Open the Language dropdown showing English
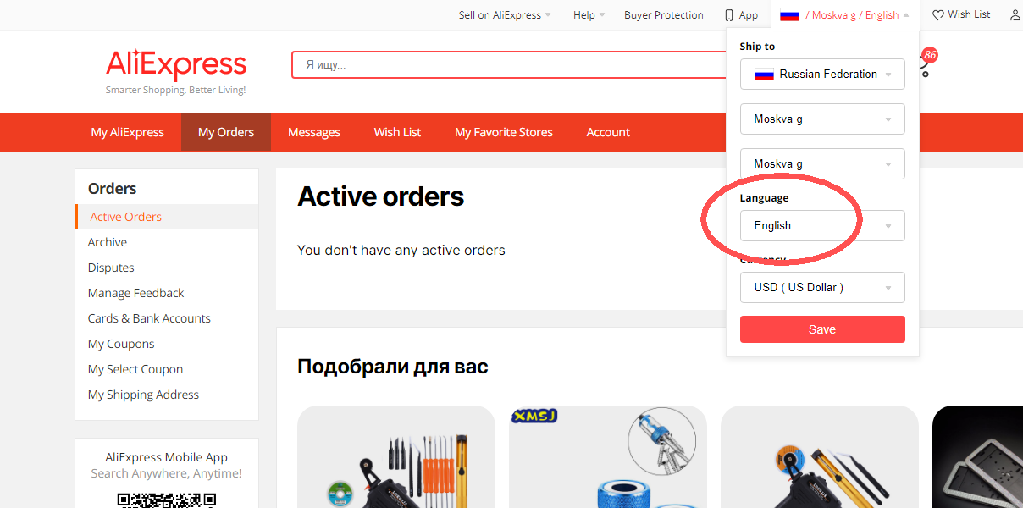 [x=822, y=226]
